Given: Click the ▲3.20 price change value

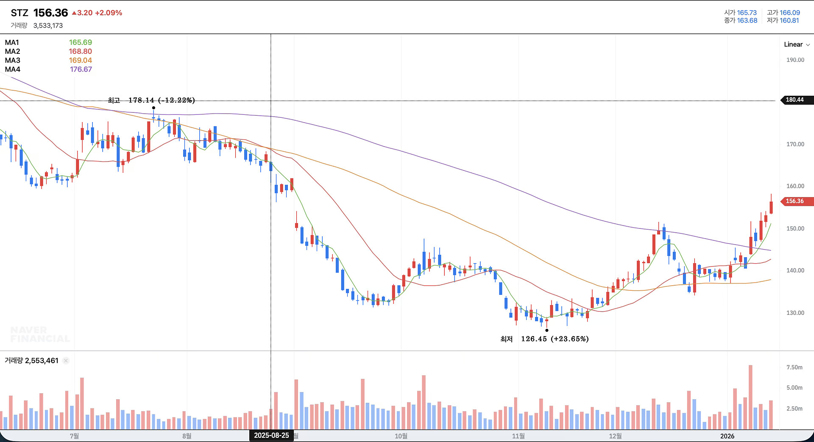Looking at the screenshot, I should tap(82, 13).
